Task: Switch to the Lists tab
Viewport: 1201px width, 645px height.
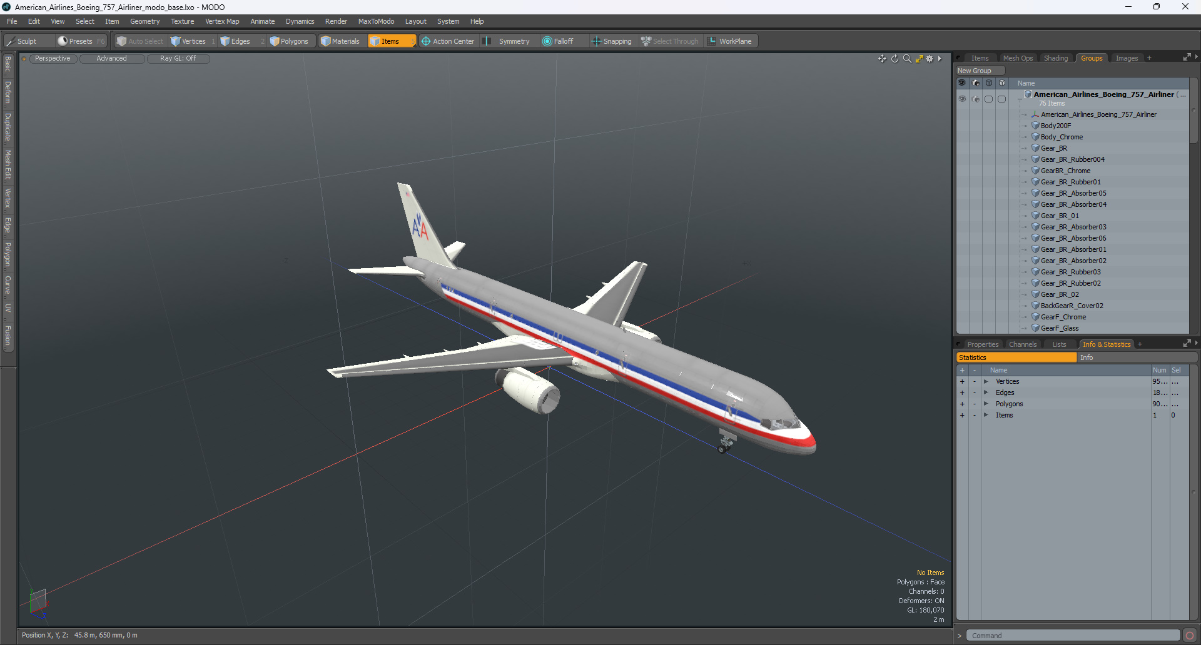Action: coord(1059,344)
